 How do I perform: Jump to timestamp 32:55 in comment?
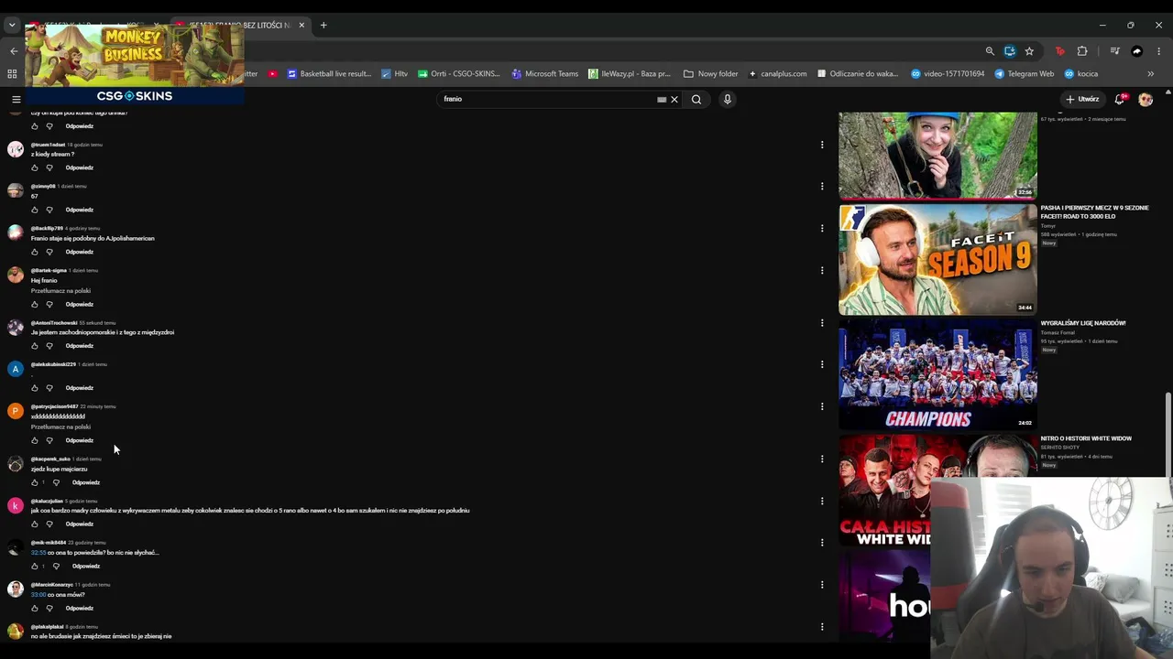click(38, 553)
